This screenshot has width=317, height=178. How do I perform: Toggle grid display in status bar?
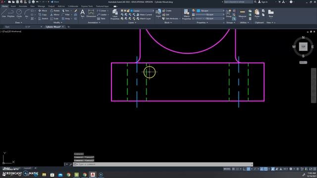(233, 169)
